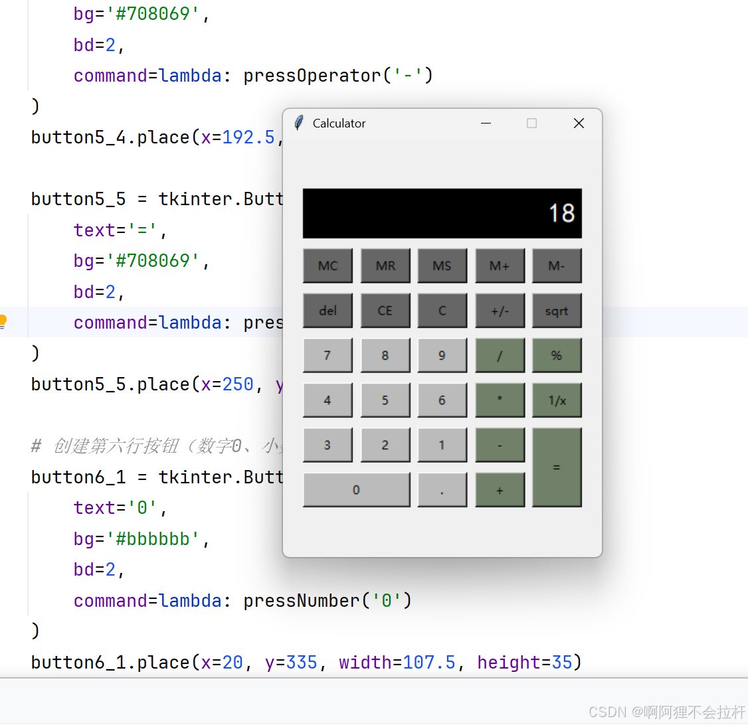Click the CE clear entry button
748x725 pixels.
pyautogui.click(x=385, y=311)
